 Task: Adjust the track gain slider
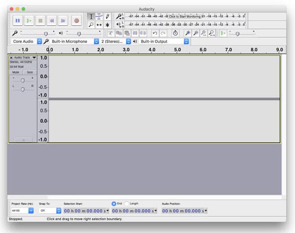click(x=23, y=80)
